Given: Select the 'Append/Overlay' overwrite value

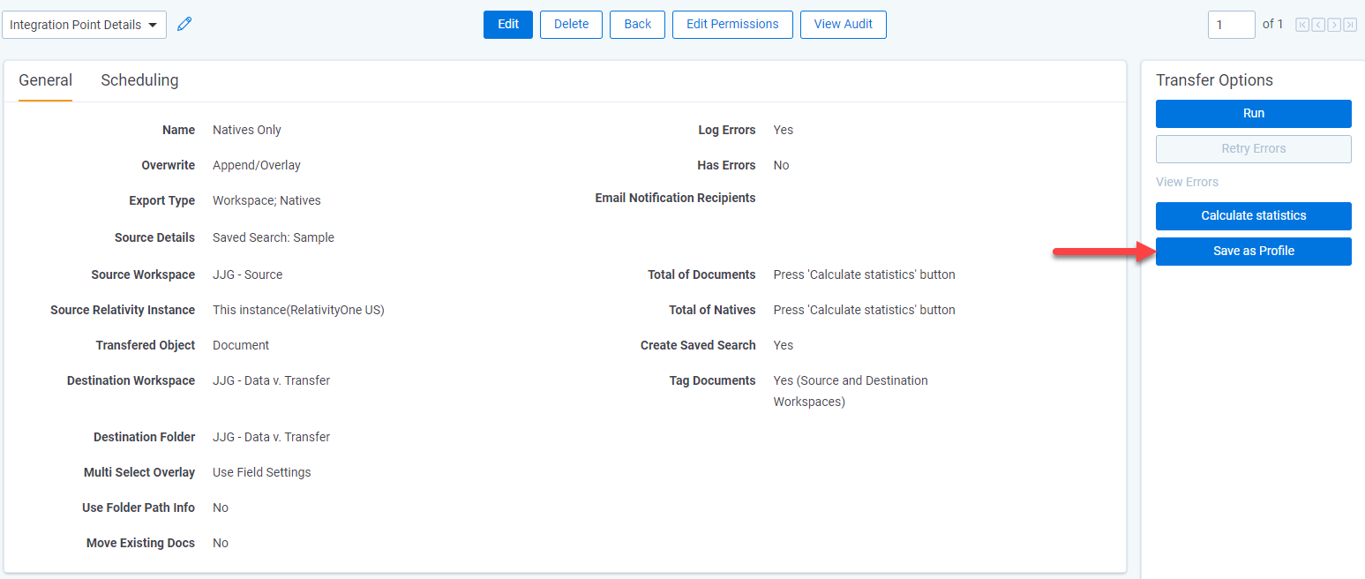Looking at the screenshot, I should coord(257,165).
